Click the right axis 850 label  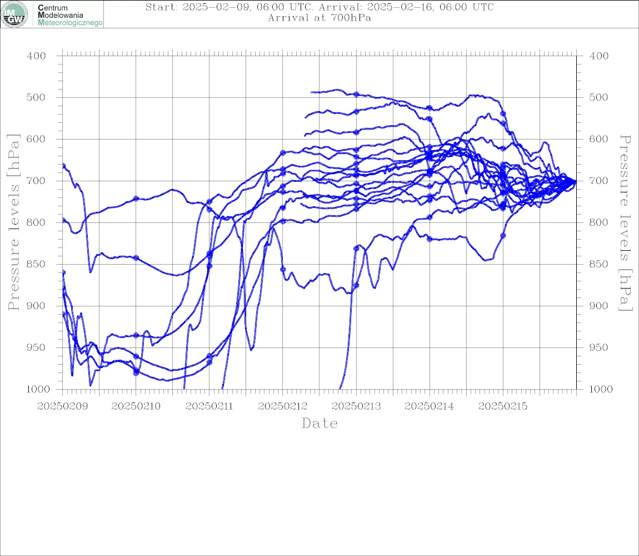[599, 264]
